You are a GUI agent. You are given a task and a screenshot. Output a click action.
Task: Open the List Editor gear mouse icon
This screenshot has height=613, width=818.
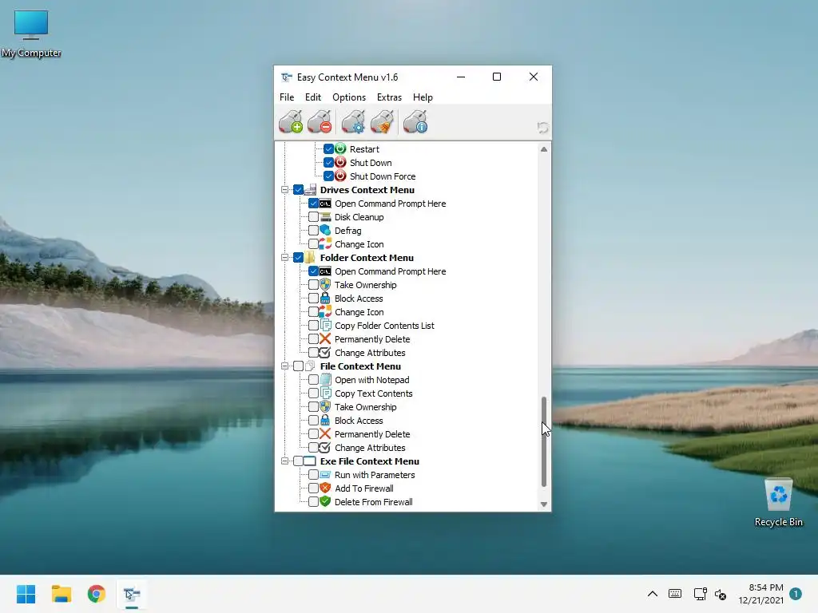[x=353, y=122]
